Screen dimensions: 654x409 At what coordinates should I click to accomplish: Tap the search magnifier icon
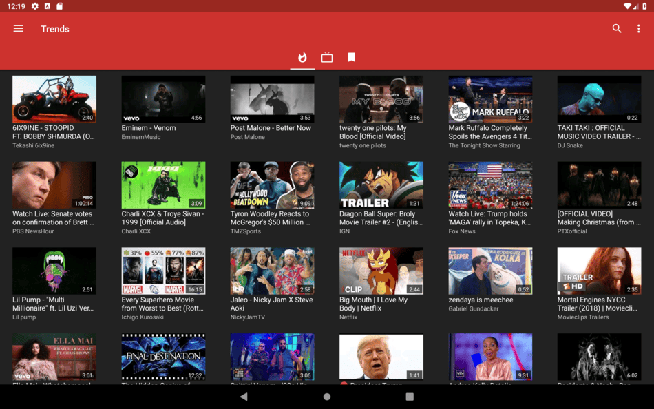click(616, 28)
